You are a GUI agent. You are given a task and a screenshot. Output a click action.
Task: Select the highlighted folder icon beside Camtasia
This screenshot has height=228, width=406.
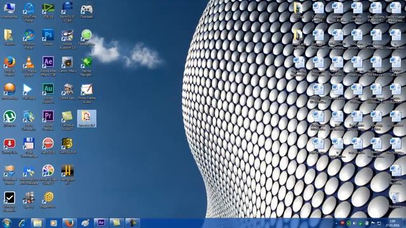point(87,118)
